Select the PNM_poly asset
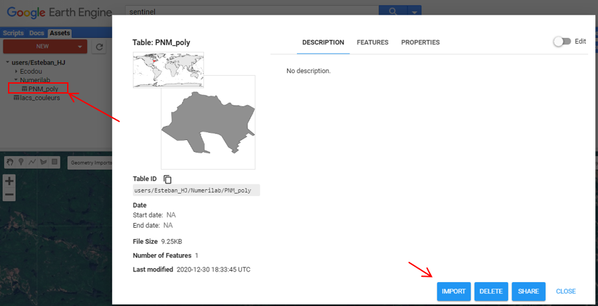The height and width of the screenshot is (306, 598). click(43, 89)
